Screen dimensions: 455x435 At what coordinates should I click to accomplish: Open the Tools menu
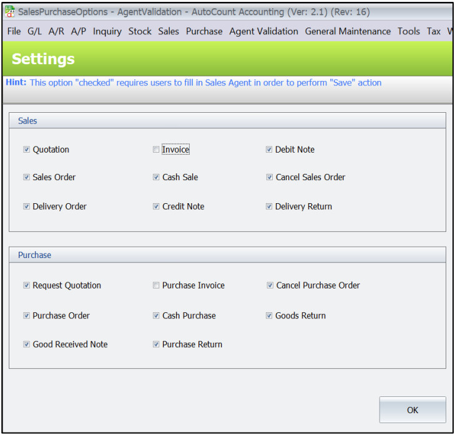(409, 31)
